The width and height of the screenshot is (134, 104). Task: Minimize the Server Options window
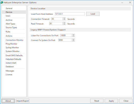pos(122,3)
